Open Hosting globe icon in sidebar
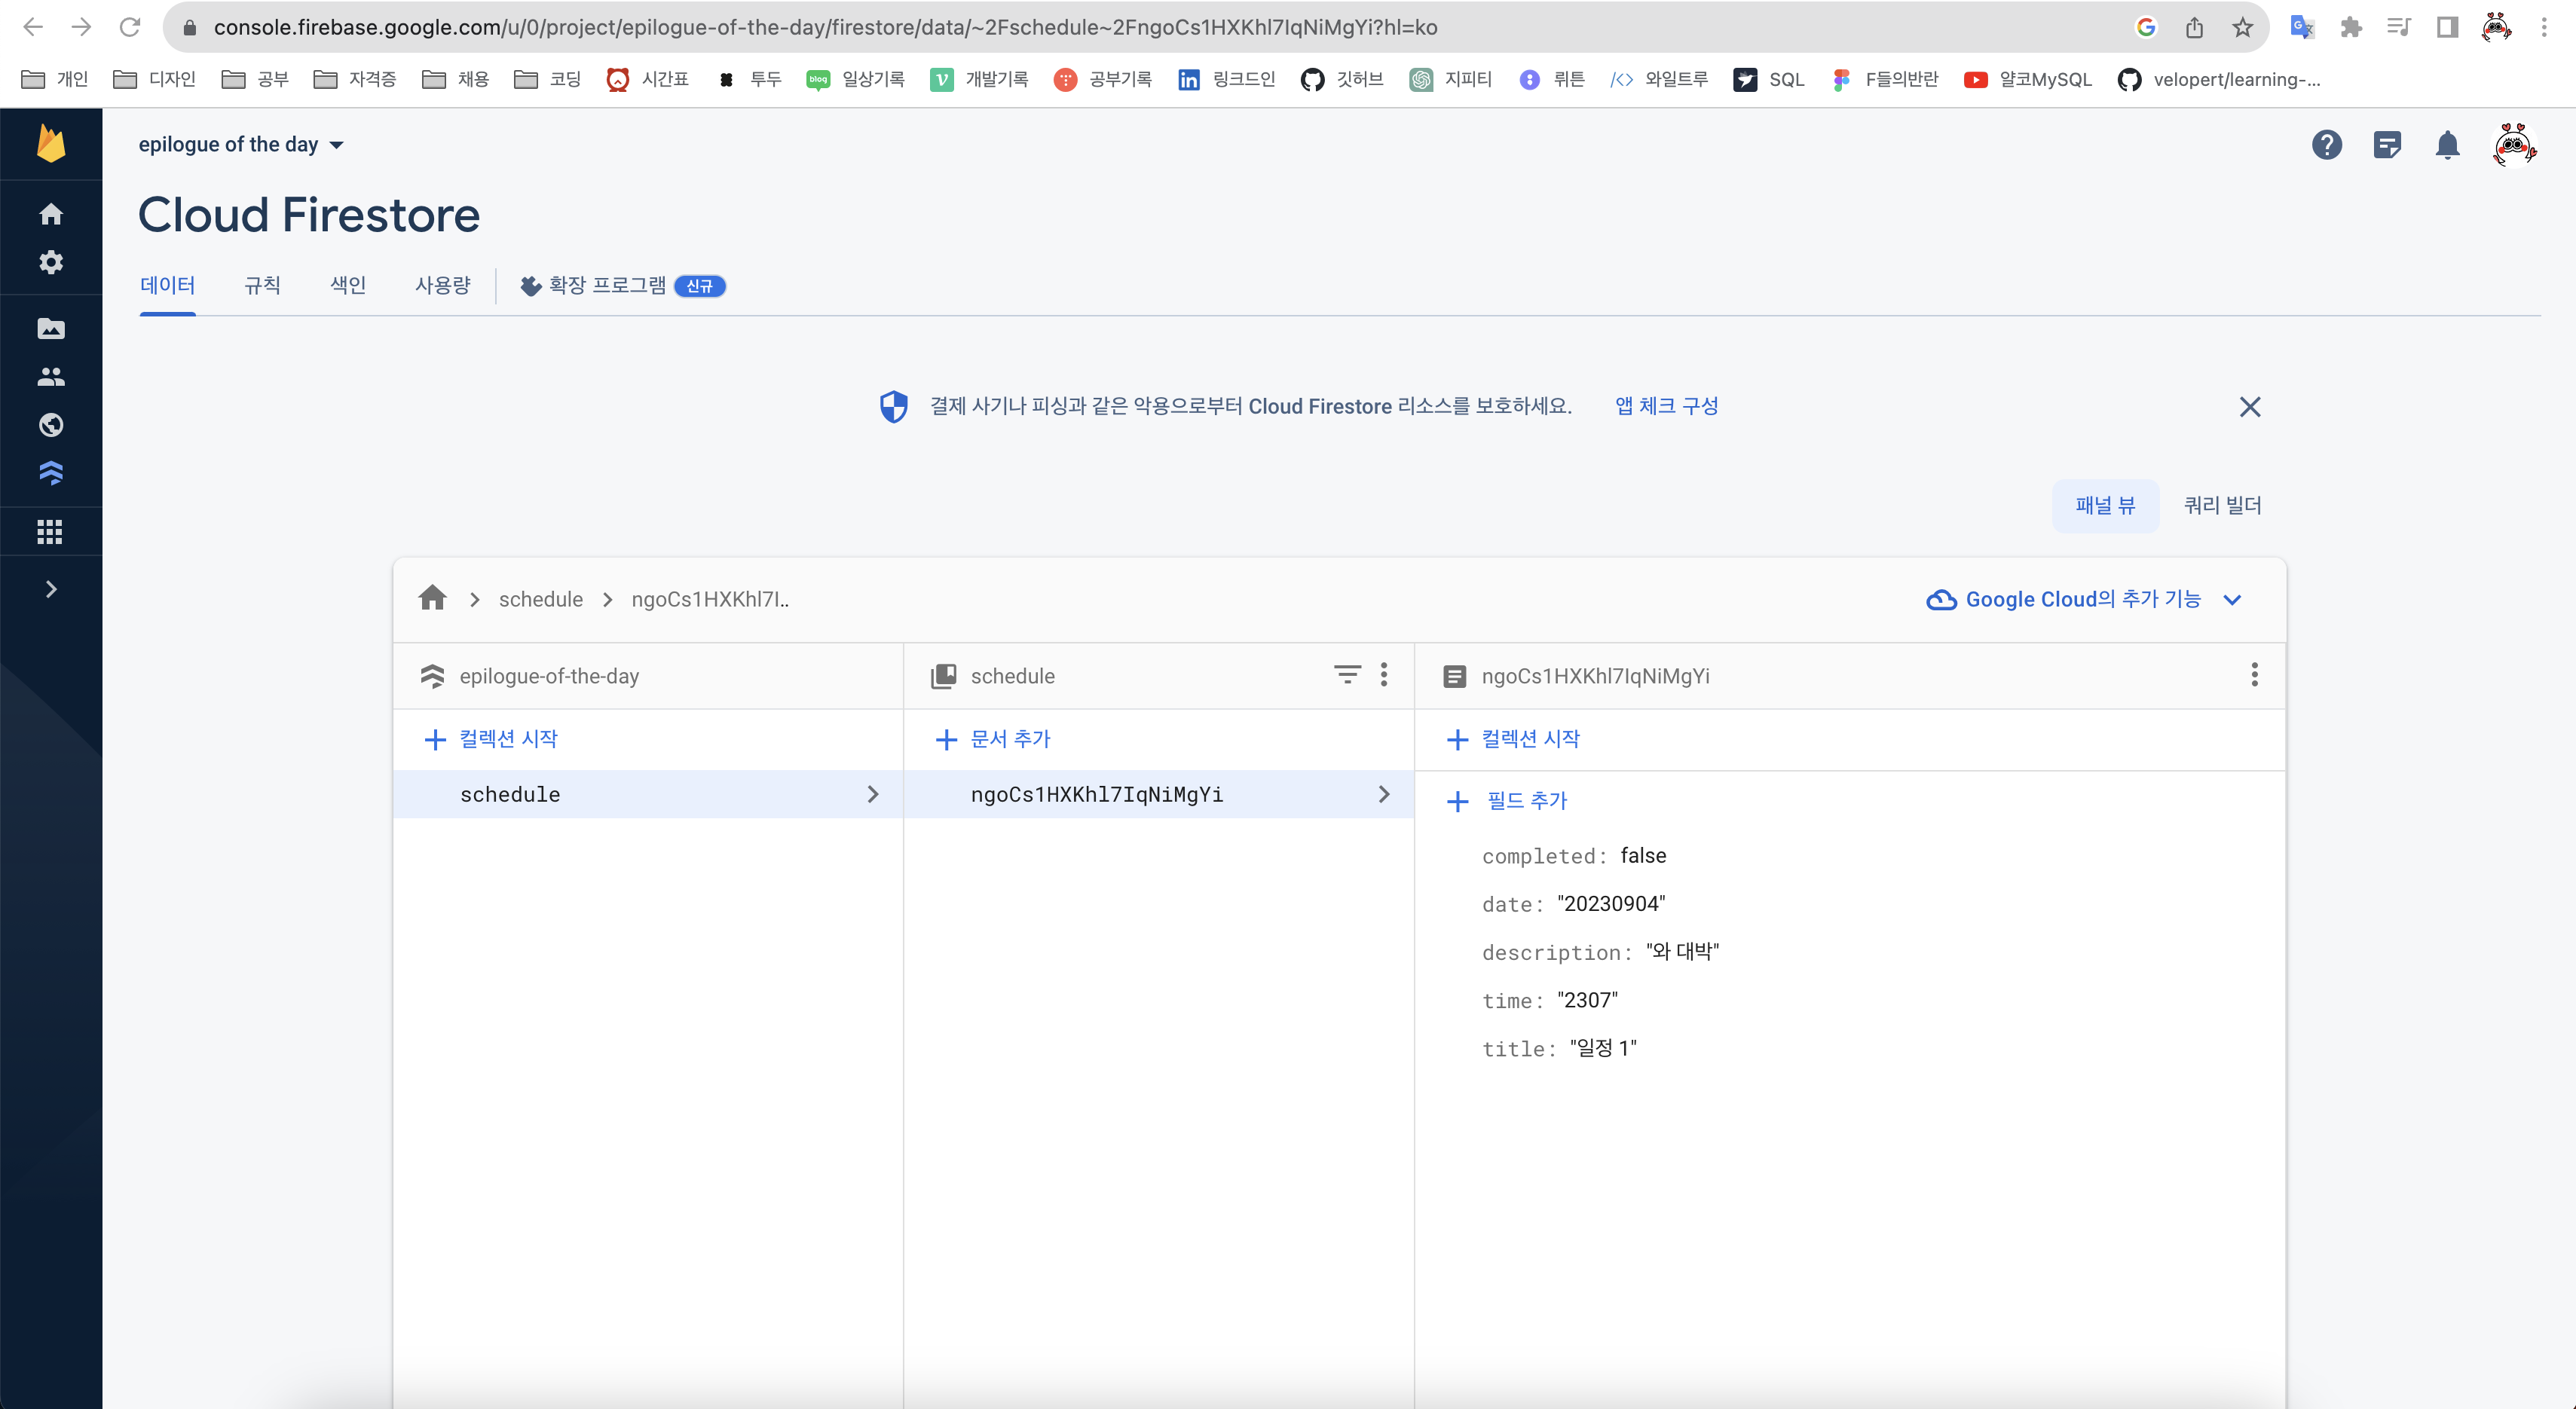Viewport: 2576px width, 1409px height. [51, 425]
